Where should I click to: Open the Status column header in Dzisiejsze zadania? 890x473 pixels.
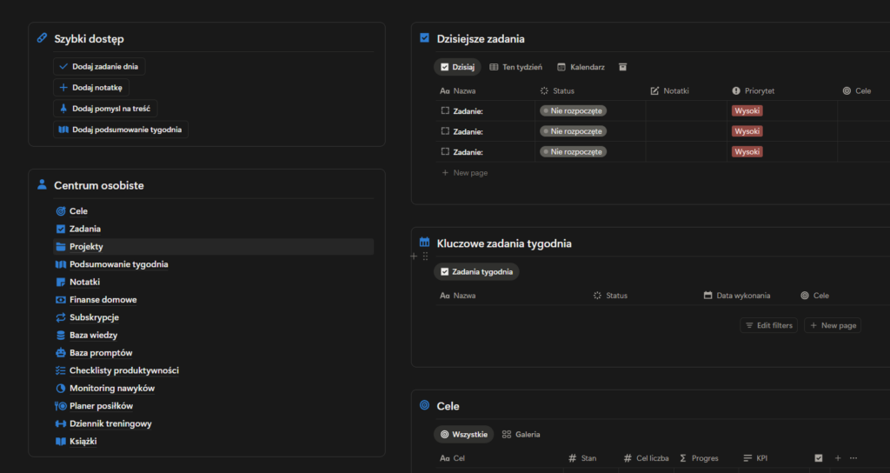(557, 90)
